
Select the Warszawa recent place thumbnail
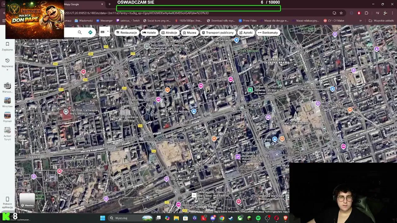pyautogui.click(x=7, y=86)
